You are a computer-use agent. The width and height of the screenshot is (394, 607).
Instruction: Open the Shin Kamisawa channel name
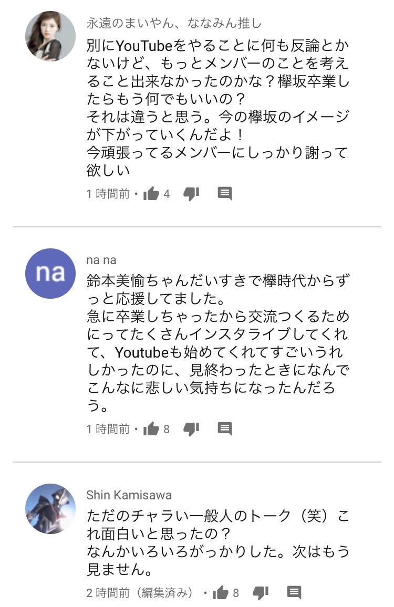(129, 495)
